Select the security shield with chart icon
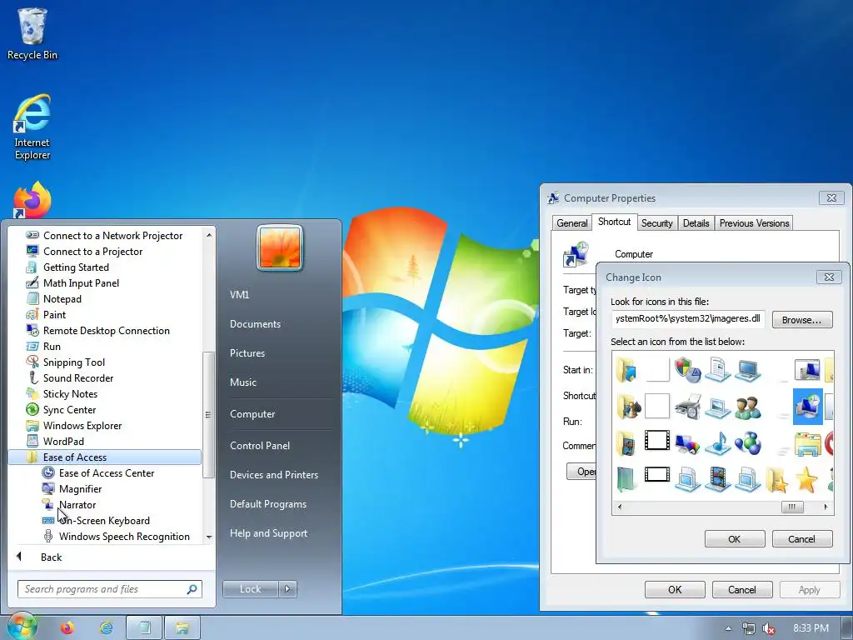The image size is (853, 640). point(687,370)
